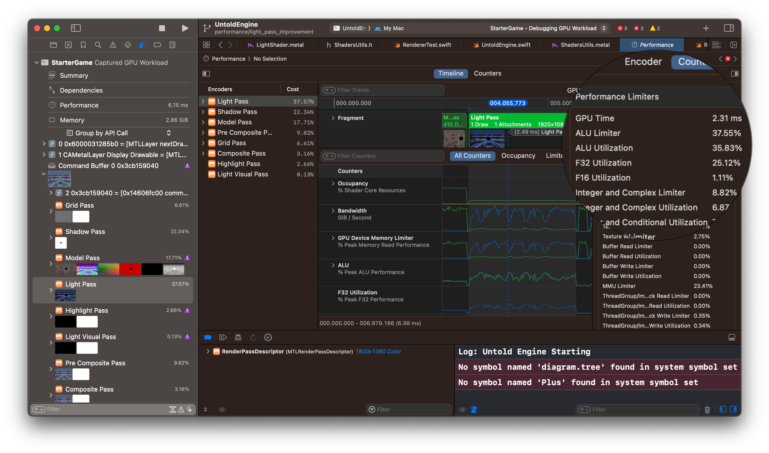This screenshot has width=769, height=453.
Task: Toggle the right inspector panel
Action: 729,28
